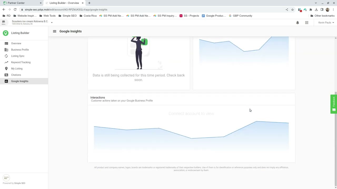Click the Overview table icon
The image size is (337, 189).
tap(6, 43)
